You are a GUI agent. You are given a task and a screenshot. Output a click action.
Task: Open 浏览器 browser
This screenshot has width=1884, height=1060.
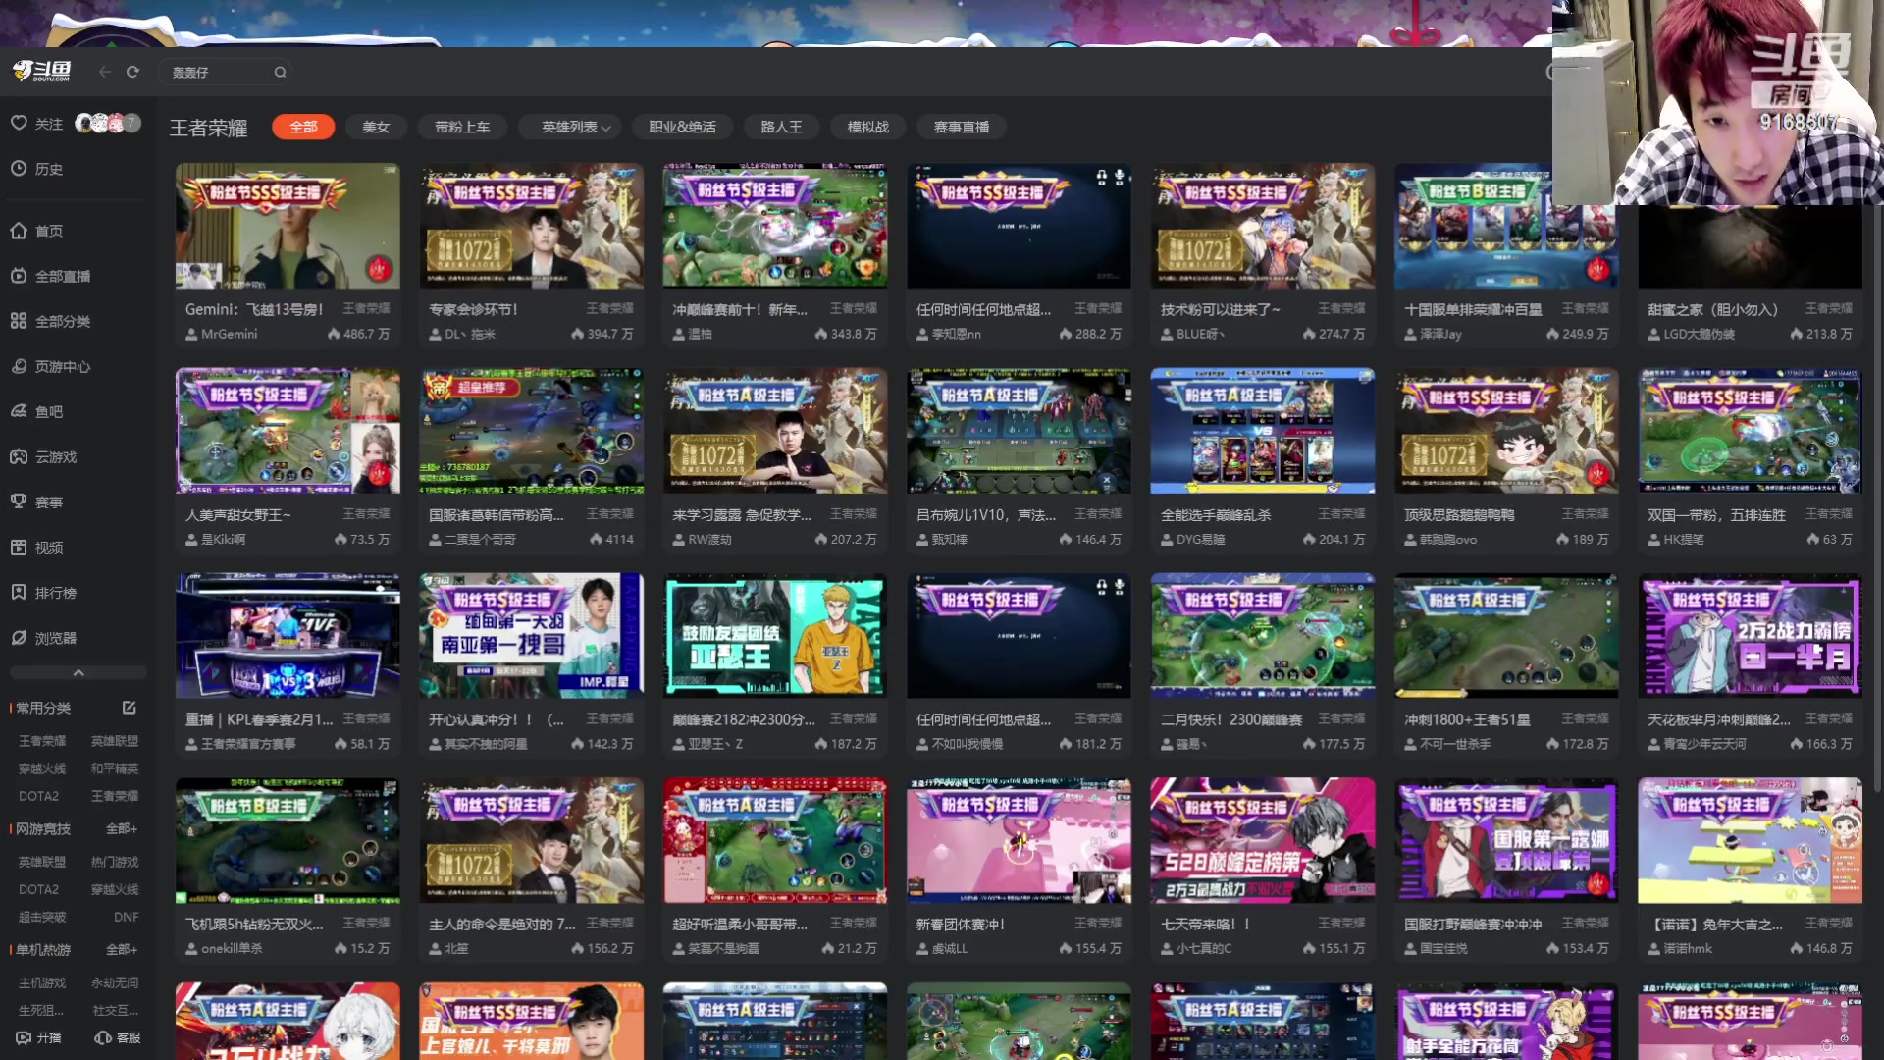click(44, 638)
